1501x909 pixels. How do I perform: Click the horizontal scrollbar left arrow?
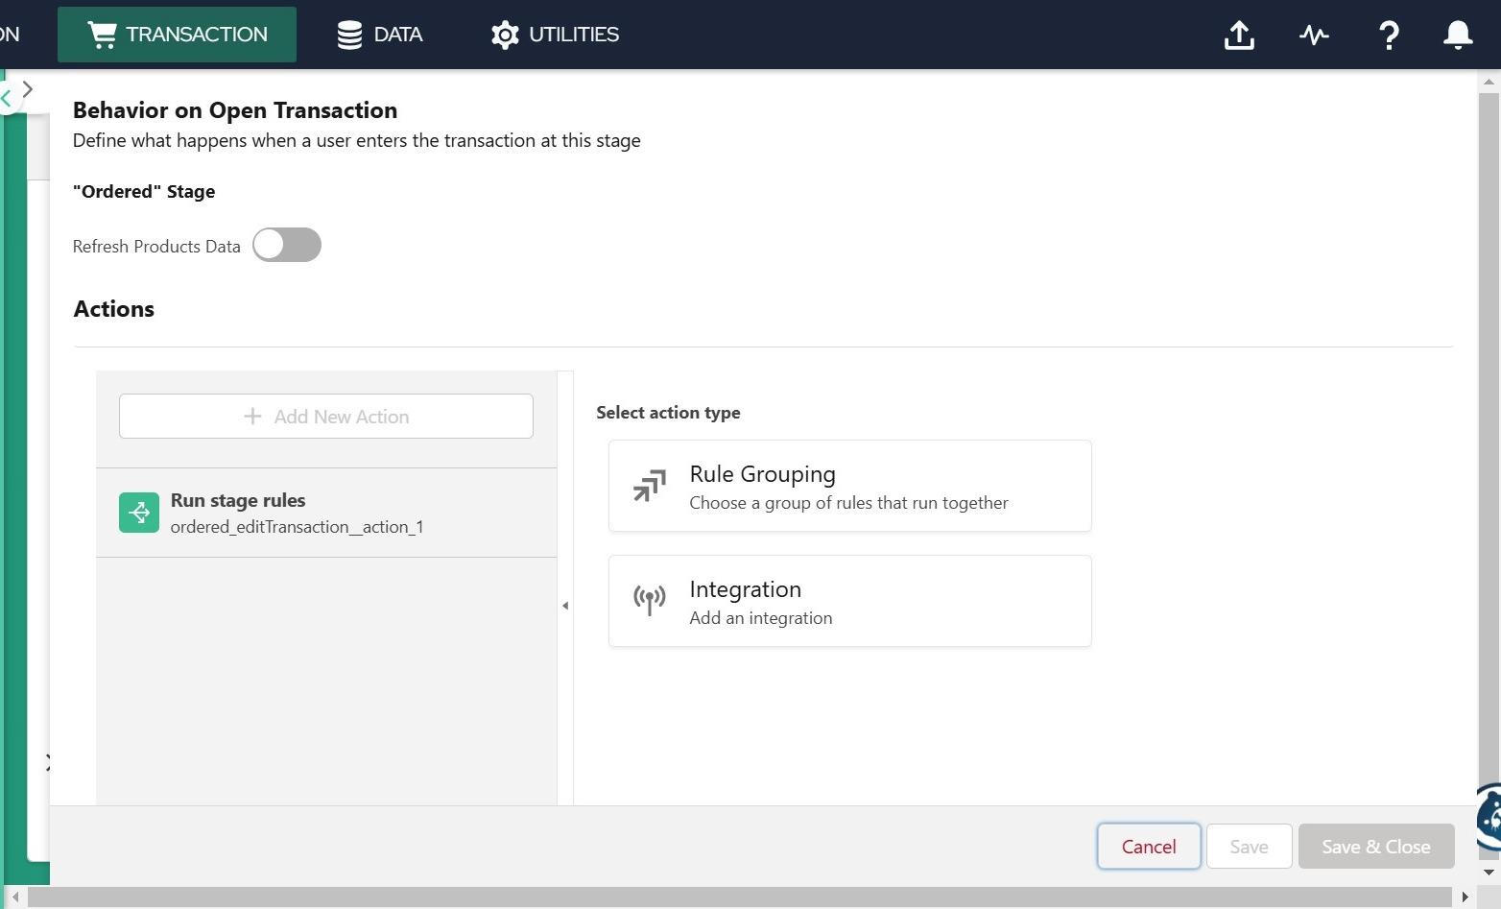pos(15,897)
